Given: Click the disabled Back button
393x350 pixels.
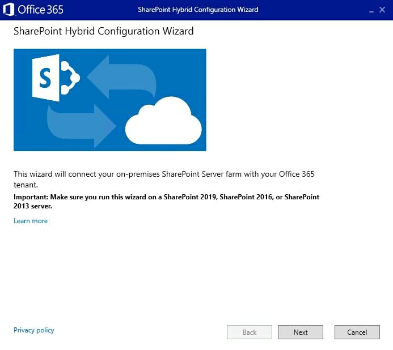Looking at the screenshot, I should (x=250, y=332).
